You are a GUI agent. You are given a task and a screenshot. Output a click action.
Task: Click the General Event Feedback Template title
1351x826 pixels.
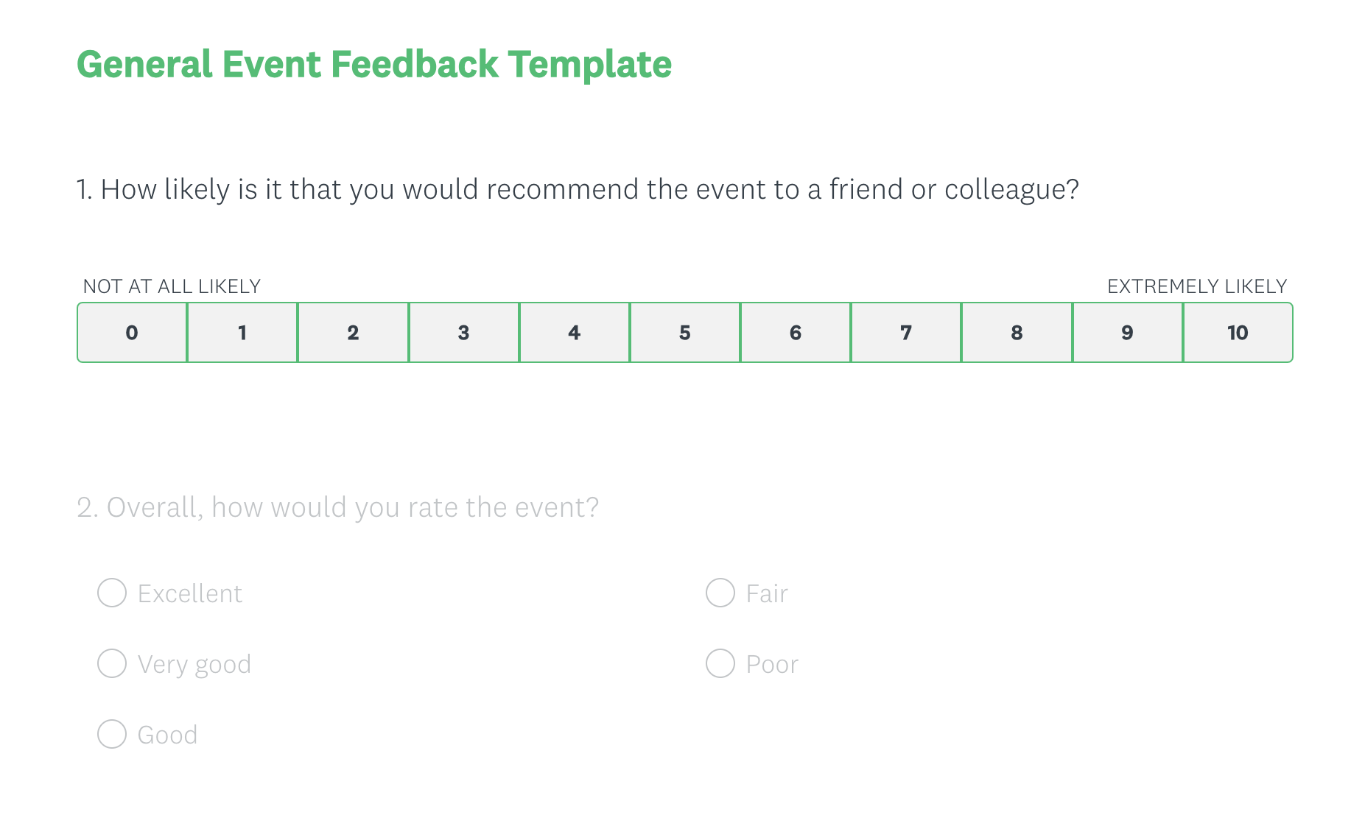click(x=373, y=65)
